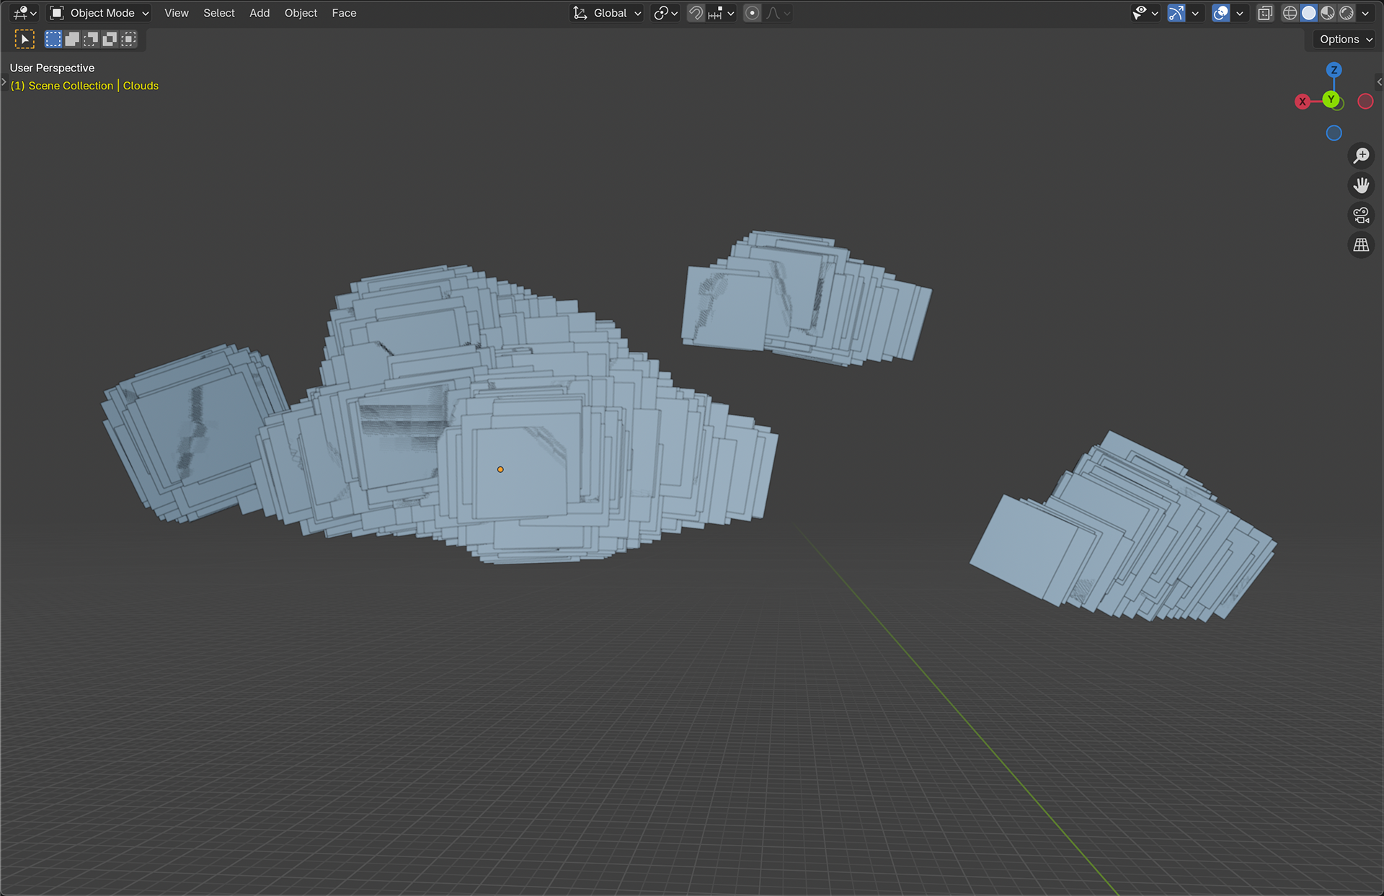The width and height of the screenshot is (1384, 896).
Task: Toggle X-ray display mode
Action: [x=1265, y=13]
